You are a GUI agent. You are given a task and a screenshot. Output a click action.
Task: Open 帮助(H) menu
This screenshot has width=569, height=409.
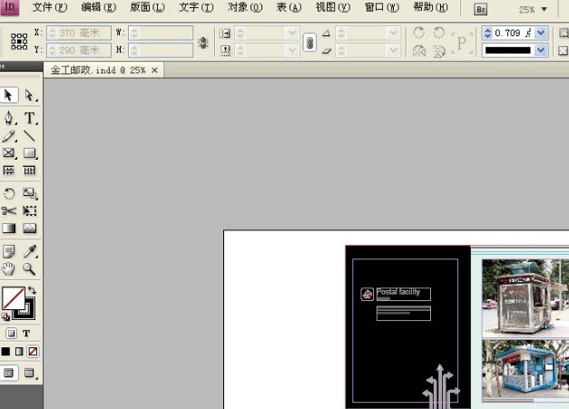point(431,7)
